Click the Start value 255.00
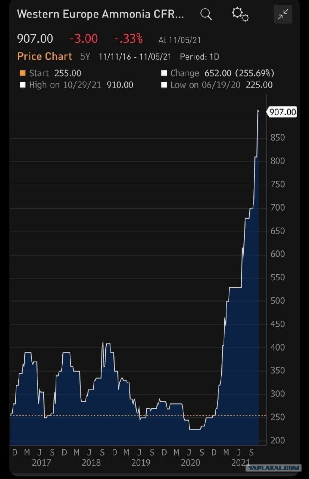The image size is (309, 479). pyautogui.click(x=68, y=73)
